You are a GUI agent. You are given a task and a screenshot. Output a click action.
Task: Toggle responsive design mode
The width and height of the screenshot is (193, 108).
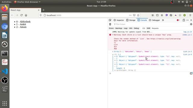[x=184, y=20]
